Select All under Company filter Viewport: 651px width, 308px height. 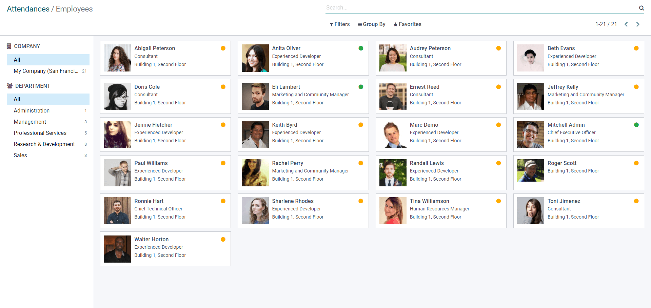click(x=48, y=60)
